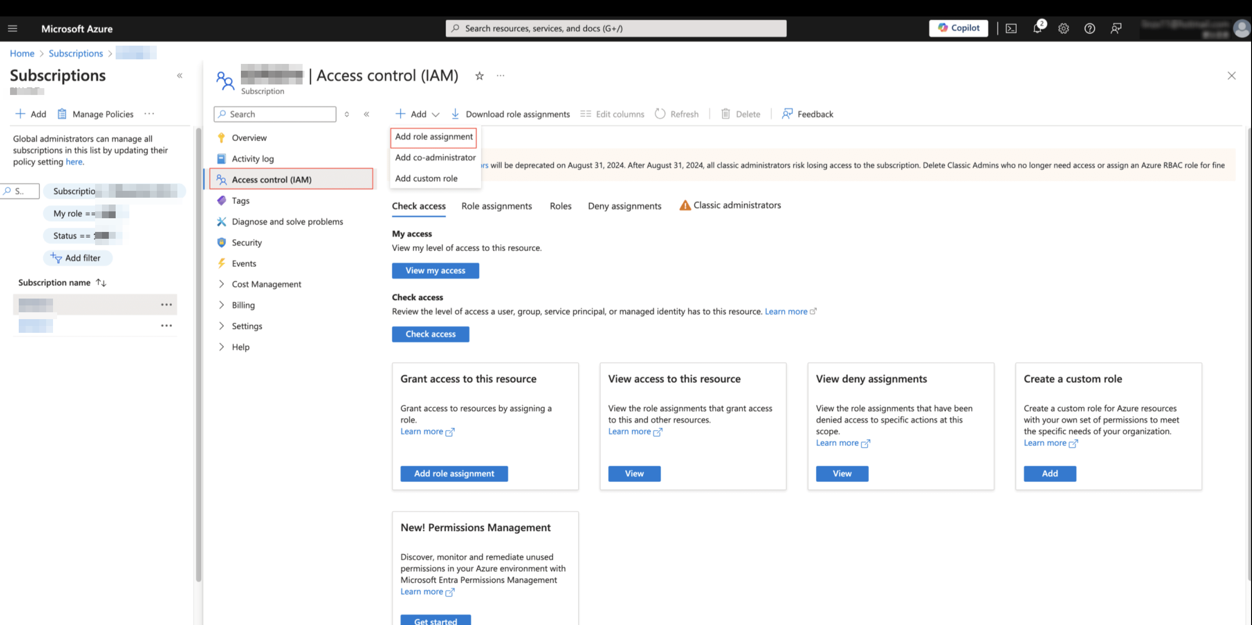Choose Add co-administrator from the dropdown

coord(435,158)
